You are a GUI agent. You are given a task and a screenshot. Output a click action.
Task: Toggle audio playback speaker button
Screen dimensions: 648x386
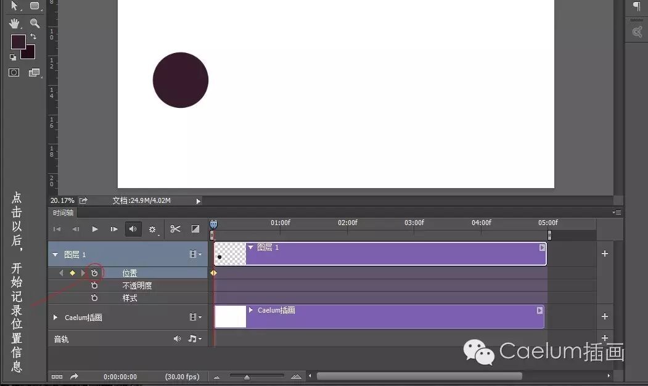coord(133,229)
